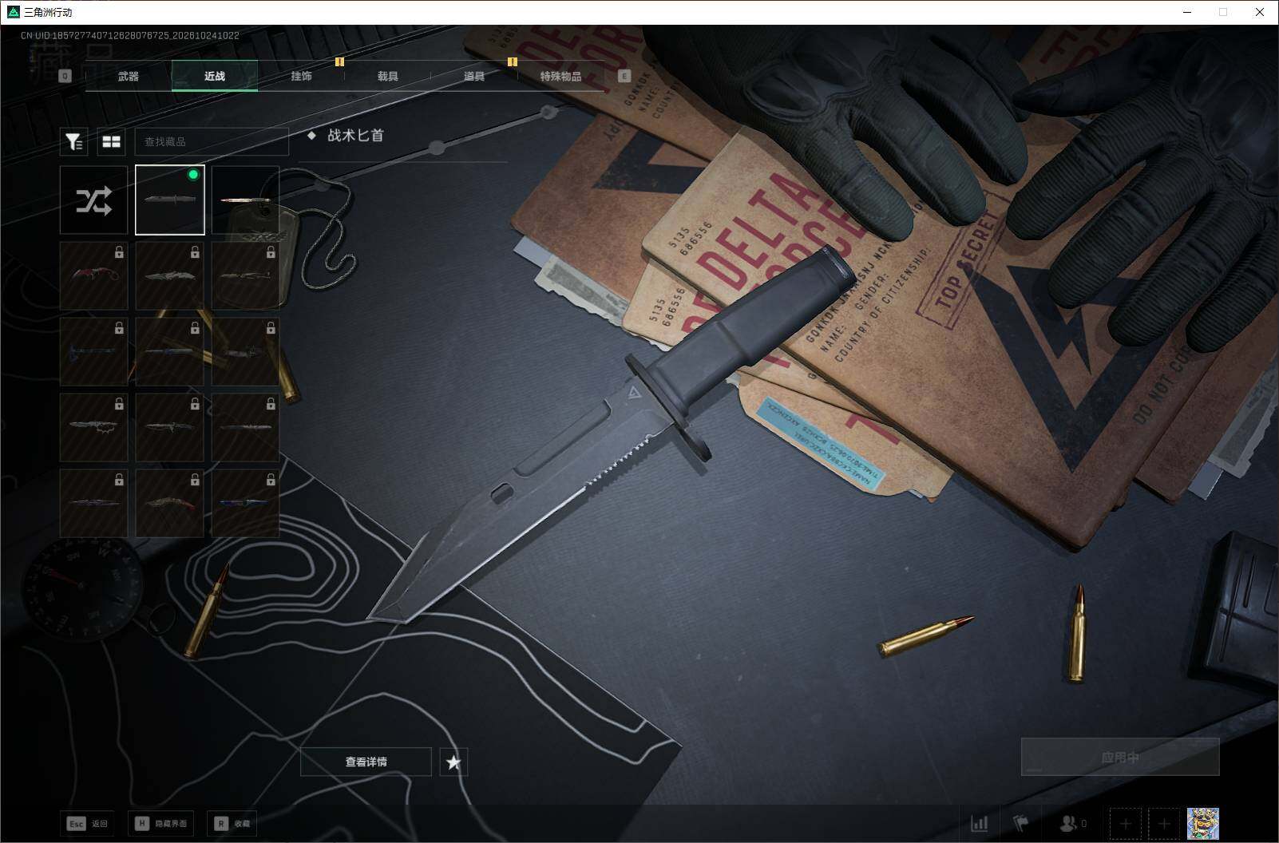Screen dimensions: 1279x843
Task: Focus the 查找藏品 search field
Action: (212, 141)
